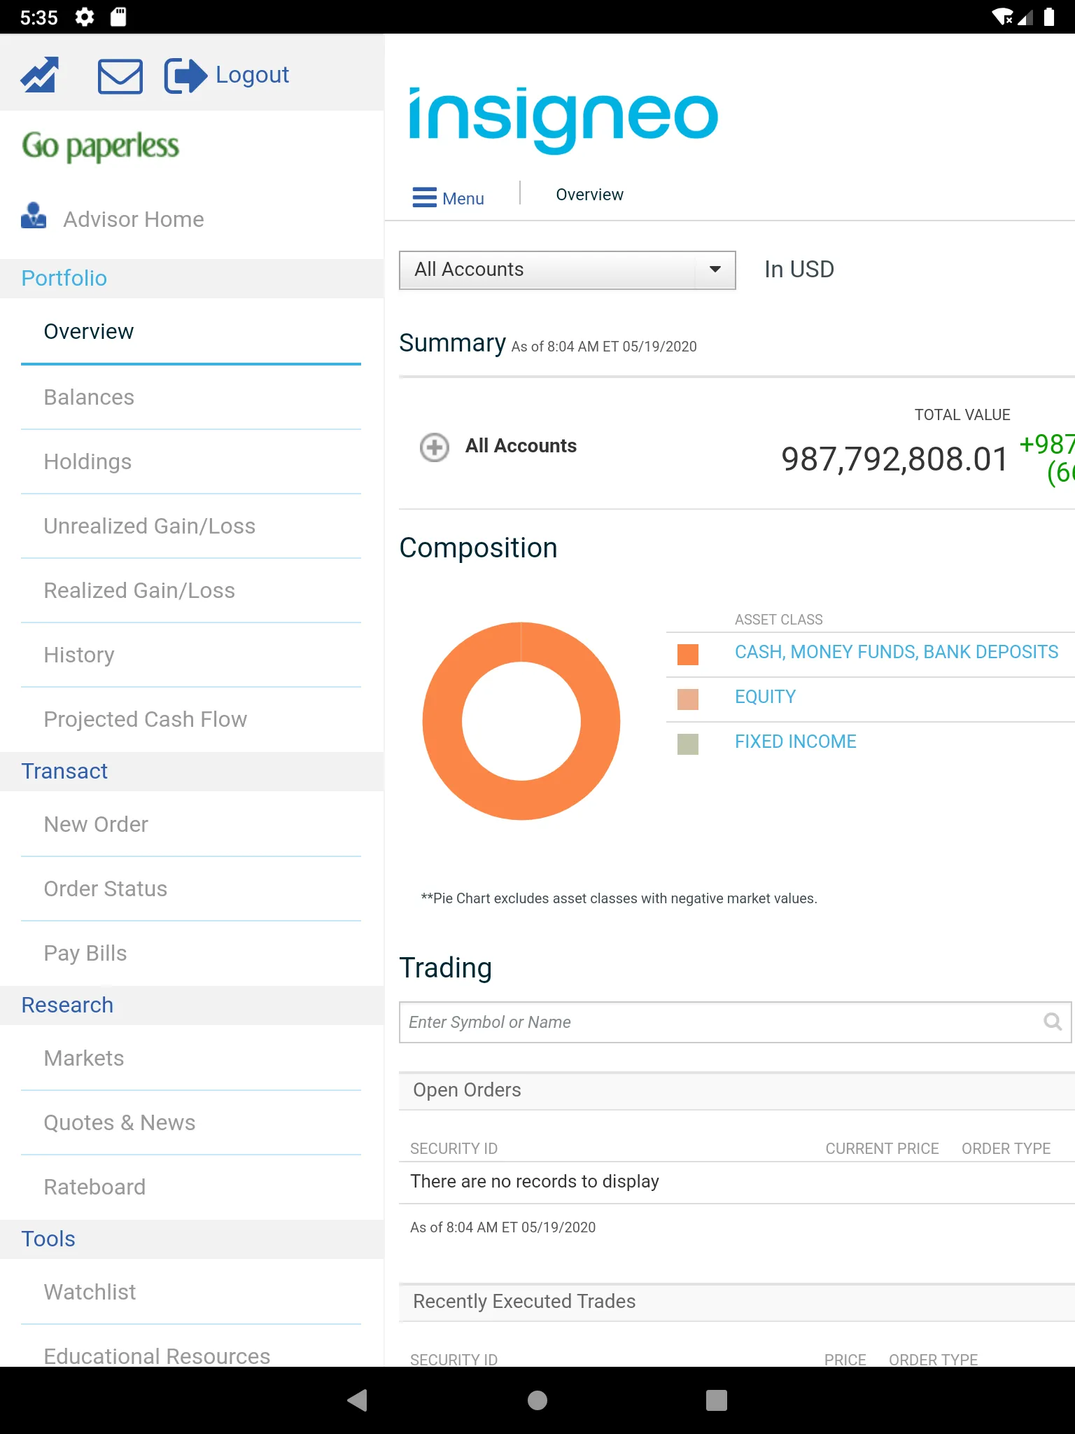Click Recently Executed Trades header
The image size is (1075, 1434).
pos(737,1302)
